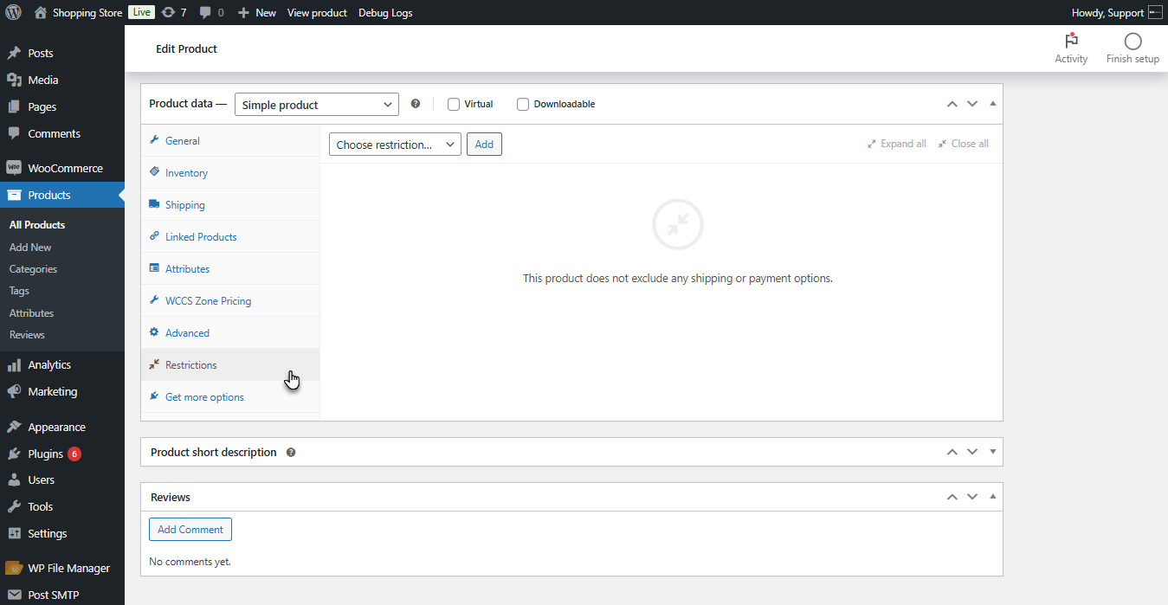Enable the Downloadable checkbox

click(x=523, y=104)
